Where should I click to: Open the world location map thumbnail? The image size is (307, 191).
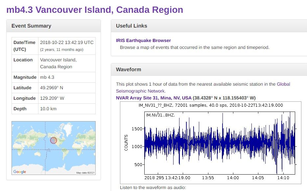54,148
